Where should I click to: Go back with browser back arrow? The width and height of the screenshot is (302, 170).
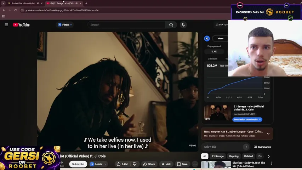coord(4,10)
